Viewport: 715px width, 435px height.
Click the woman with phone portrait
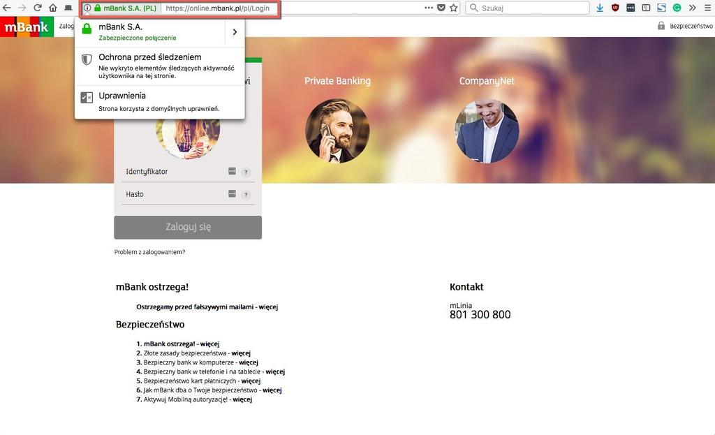[x=188, y=139]
